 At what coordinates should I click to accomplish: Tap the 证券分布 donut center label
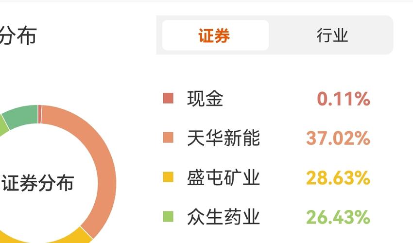[38, 184]
